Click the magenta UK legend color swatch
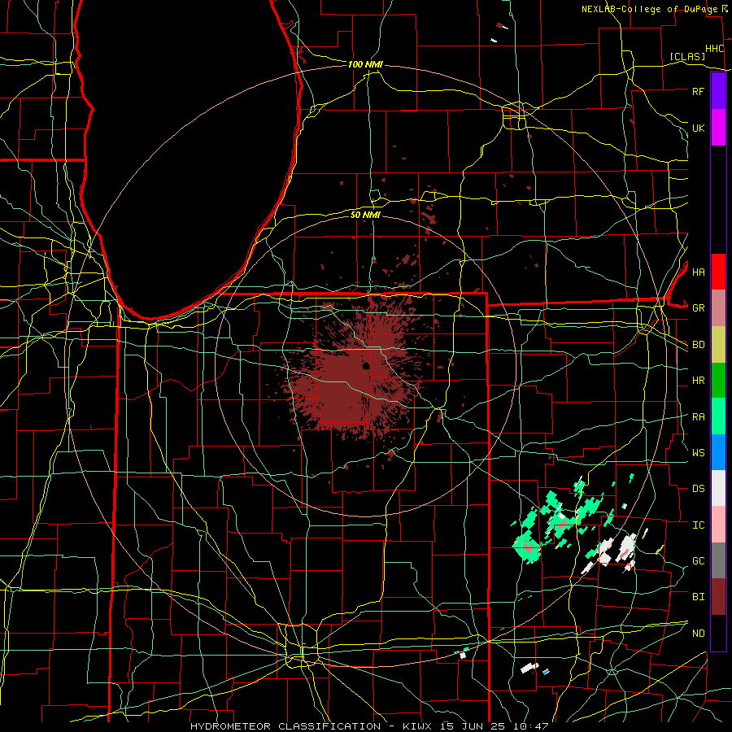Screen dimensions: 732x732 tap(718, 128)
